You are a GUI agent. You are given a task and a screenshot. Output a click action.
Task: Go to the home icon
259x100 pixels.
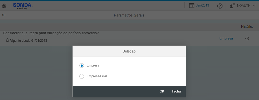point(4,6)
